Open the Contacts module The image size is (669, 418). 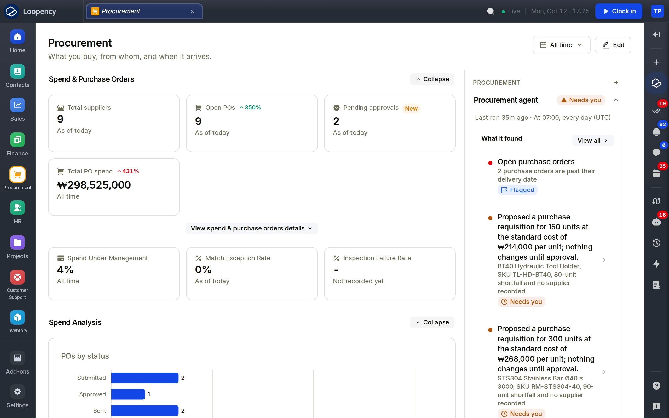18,76
